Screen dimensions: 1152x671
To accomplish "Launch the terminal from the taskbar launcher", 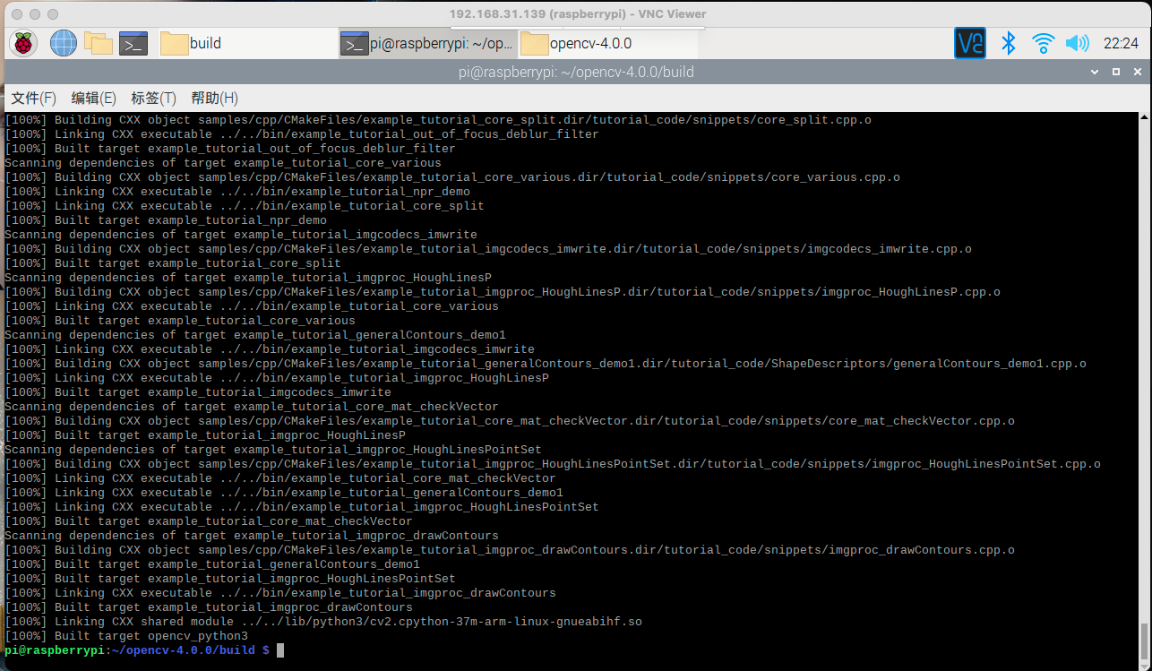I will [133, 43].
